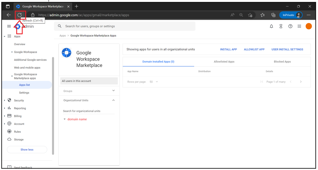
Task: Add this page to favorites star
Action: (x=250, y=15)
